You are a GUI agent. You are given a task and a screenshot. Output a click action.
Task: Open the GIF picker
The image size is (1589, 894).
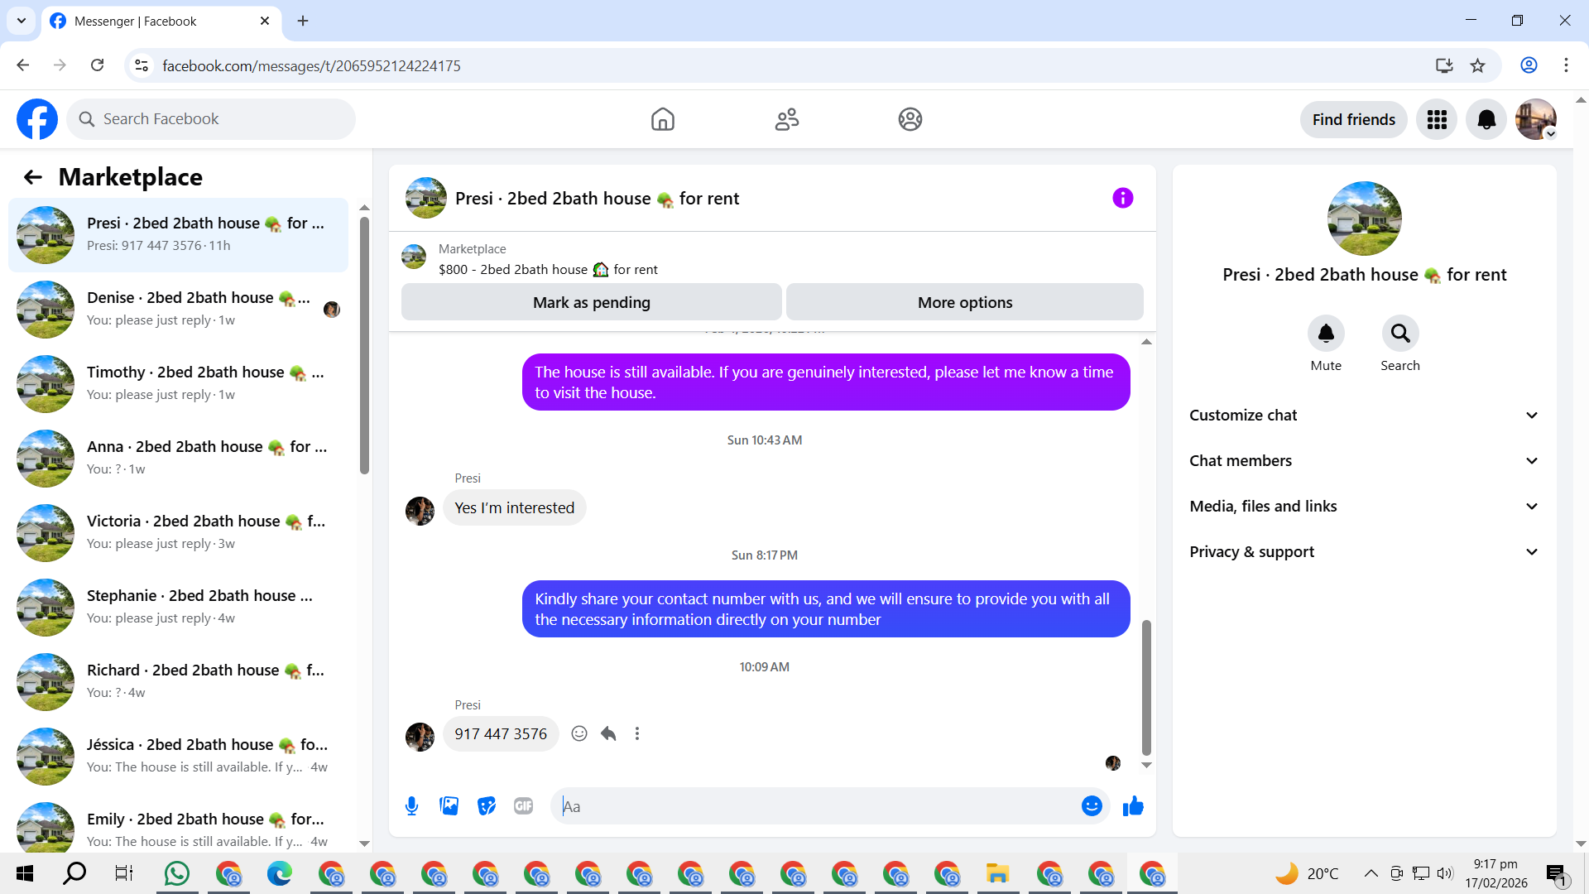coord(523,806)
